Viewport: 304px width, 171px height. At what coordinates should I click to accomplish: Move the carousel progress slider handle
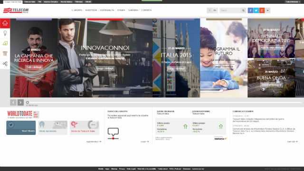(x=28, y=103)
